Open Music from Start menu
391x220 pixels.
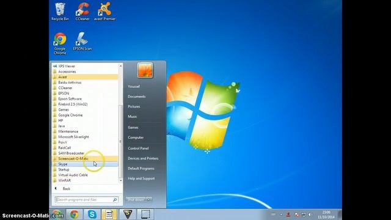coord(133,117)
